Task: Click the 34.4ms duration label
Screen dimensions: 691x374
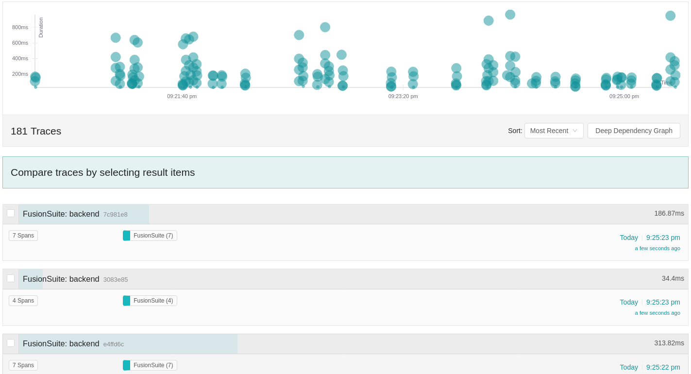Action: [x=673, y=278]
